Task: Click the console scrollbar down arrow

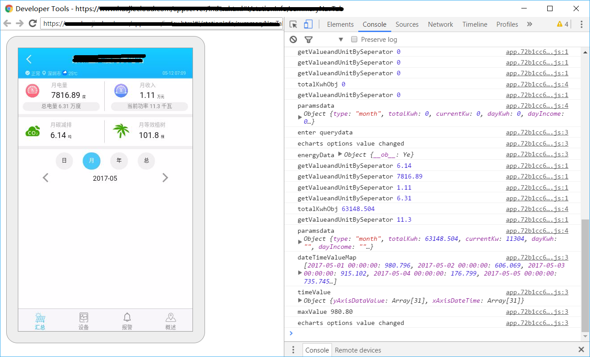Action: point(586,337)
